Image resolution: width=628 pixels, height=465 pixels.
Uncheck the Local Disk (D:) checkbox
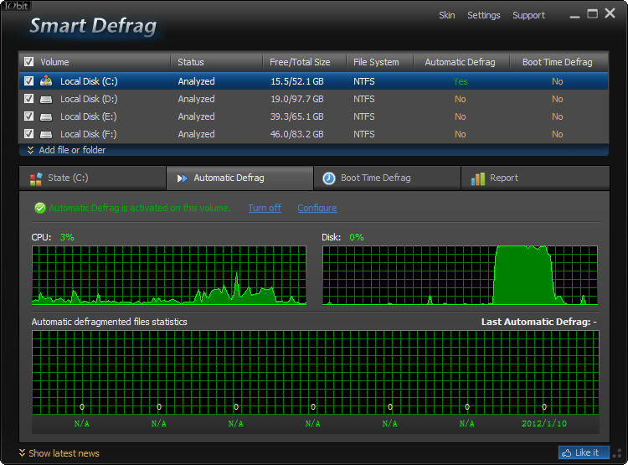28,99
